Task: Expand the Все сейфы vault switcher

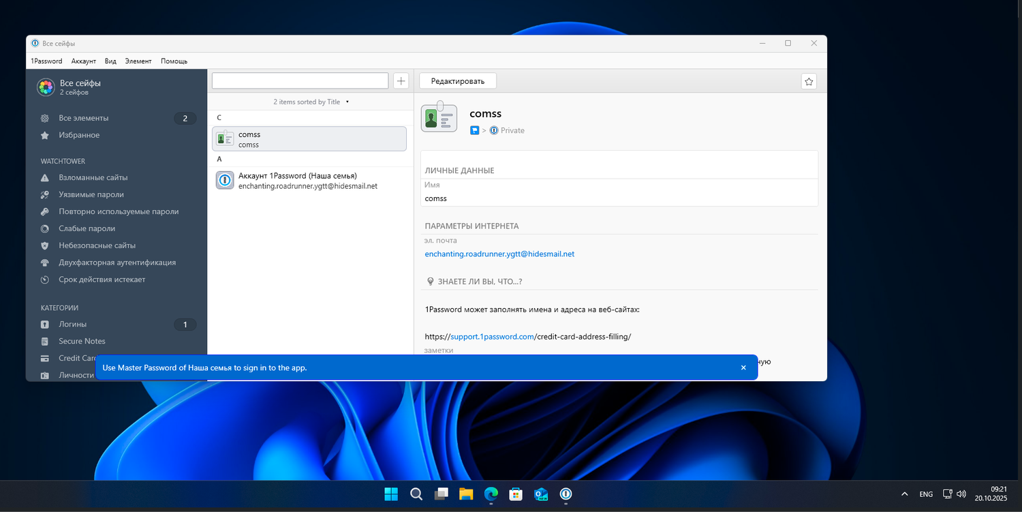Action: (80, 87)
